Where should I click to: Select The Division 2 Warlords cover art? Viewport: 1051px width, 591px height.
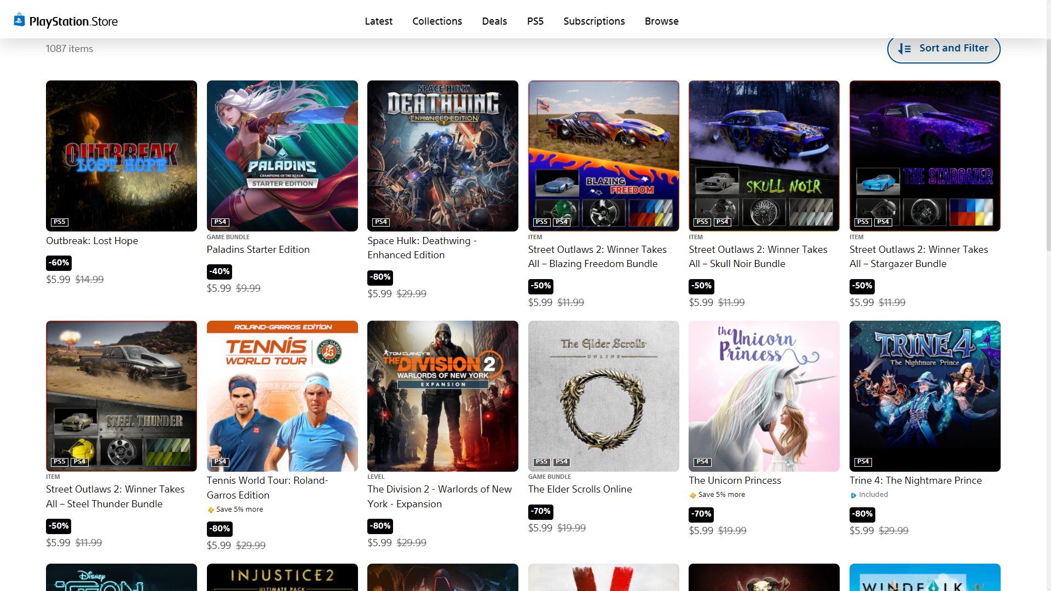(442, 396)
